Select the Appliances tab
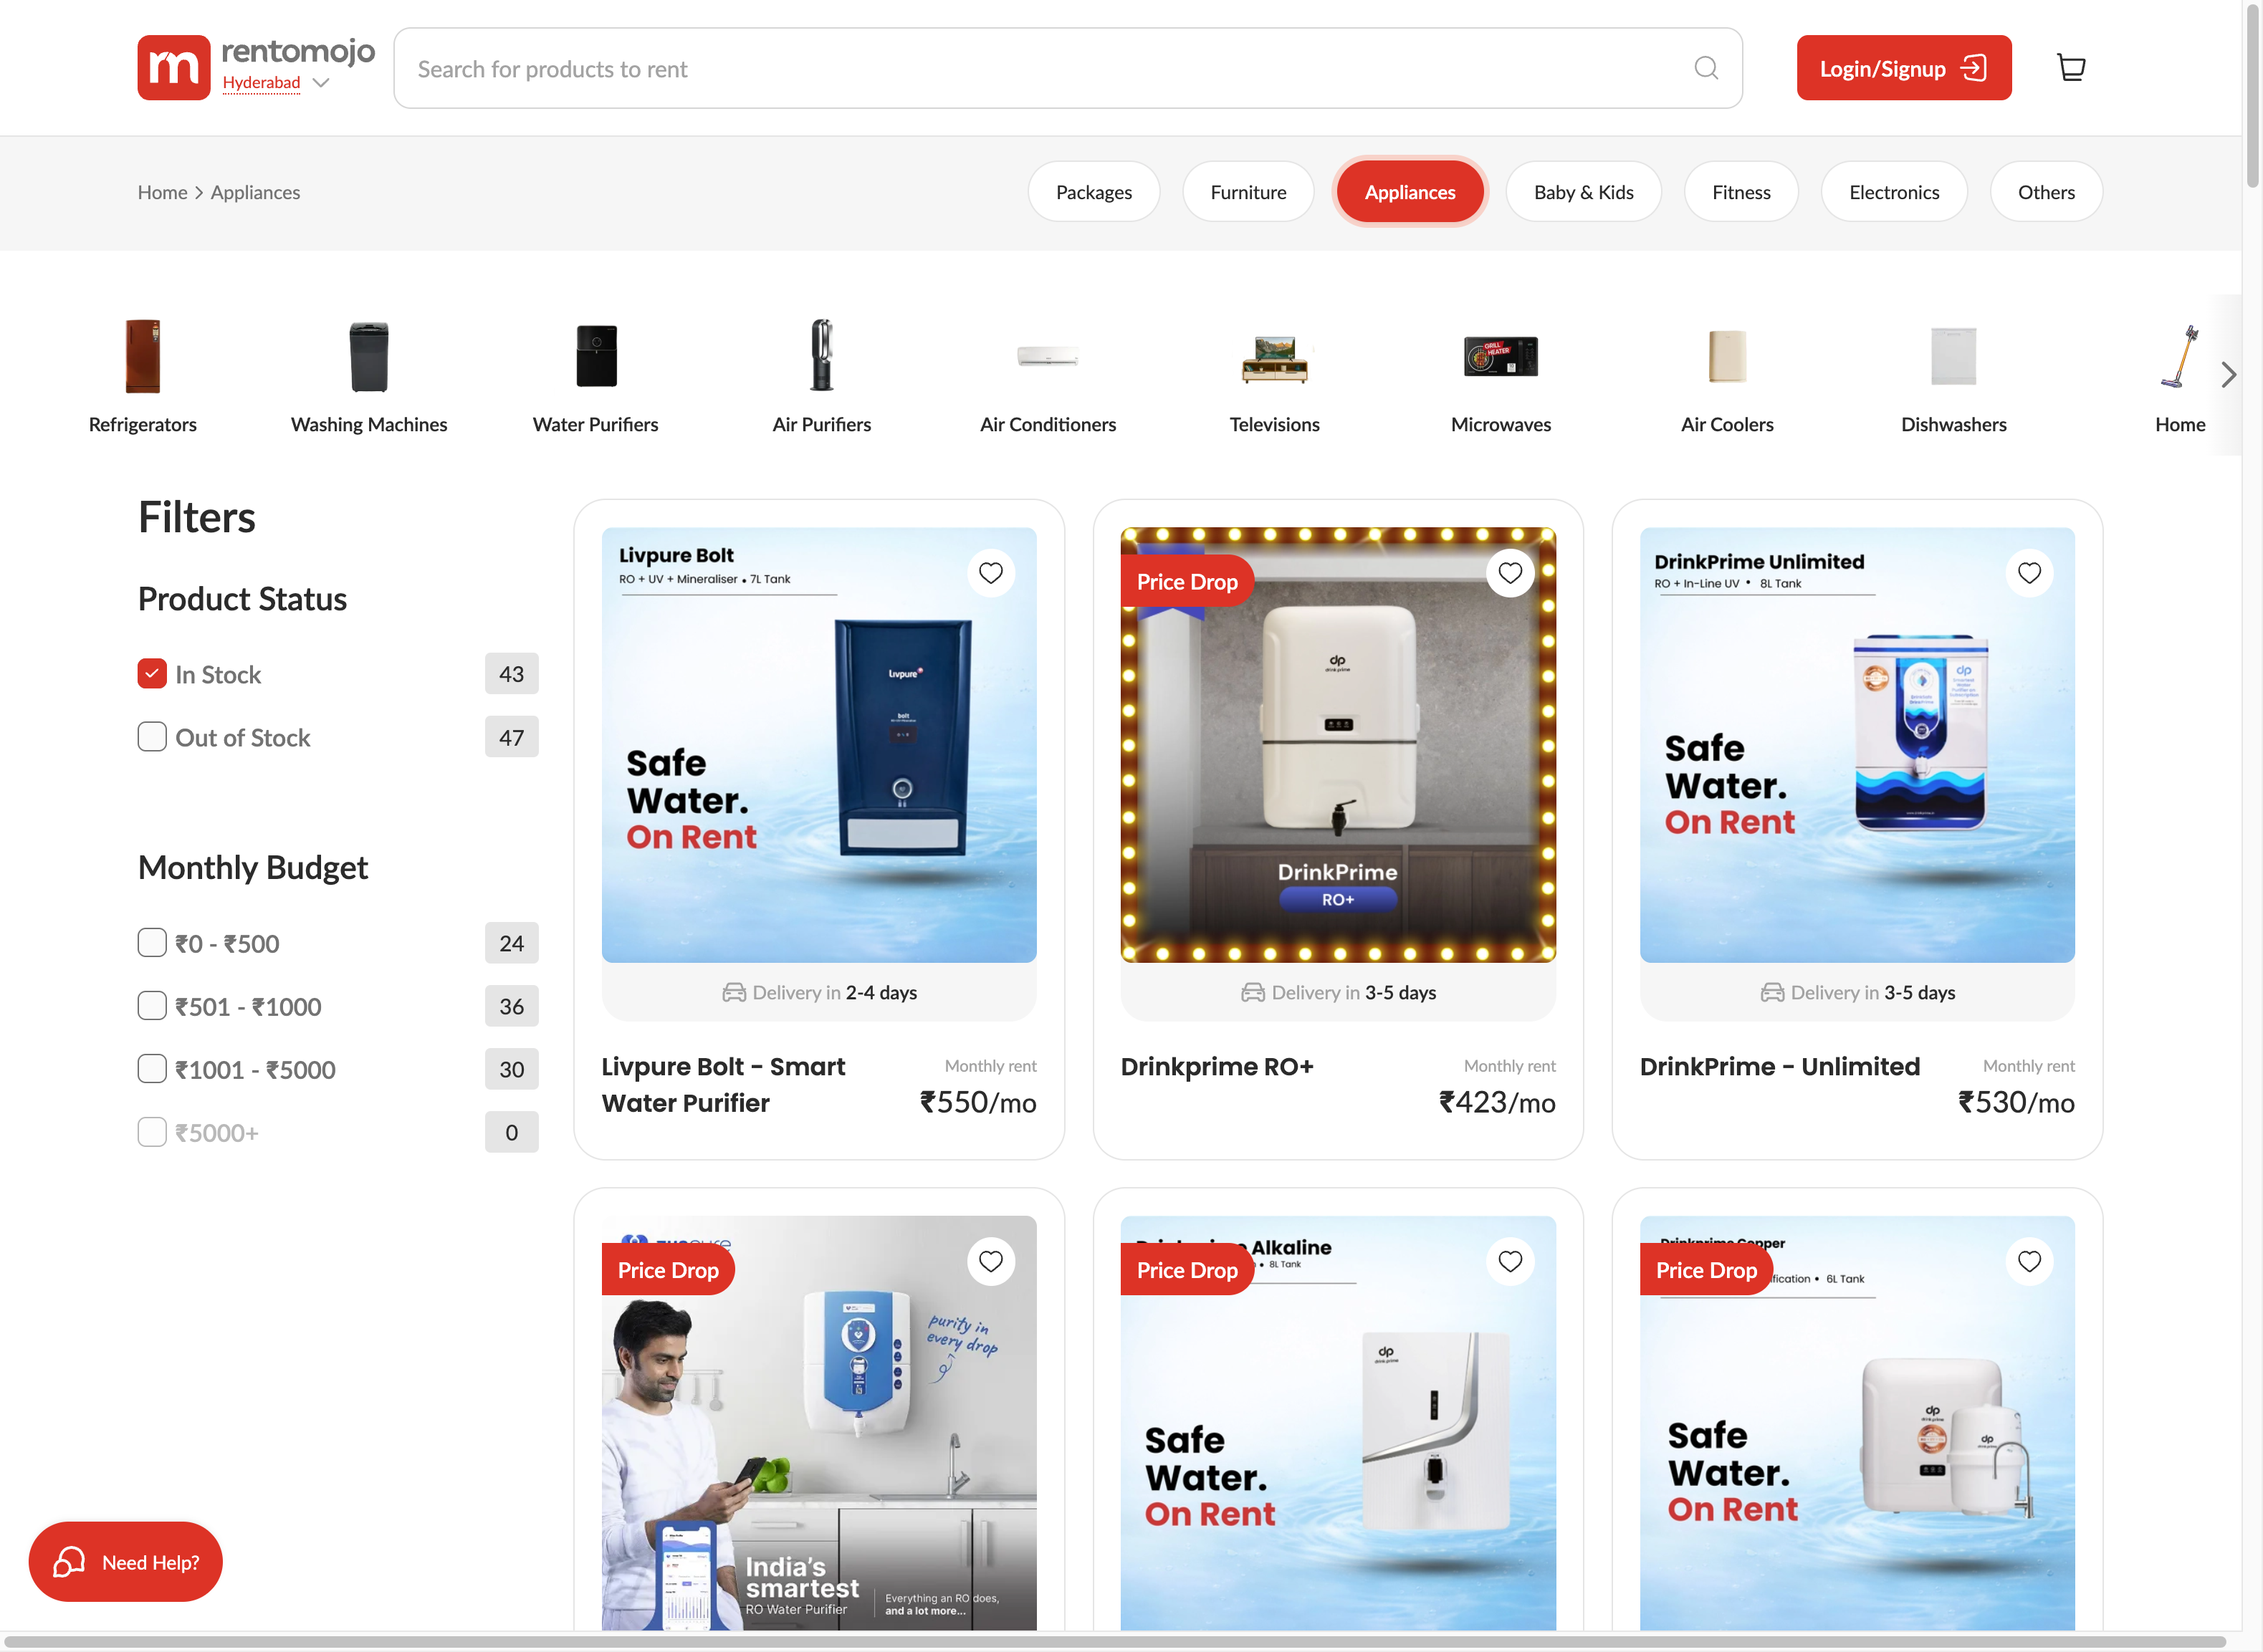This screenshot has width=2263, height=1652. click(x=1410, y=192)
